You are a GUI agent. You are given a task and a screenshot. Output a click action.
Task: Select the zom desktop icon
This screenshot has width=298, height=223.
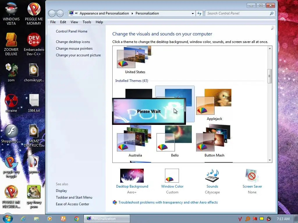click(11, 73)
